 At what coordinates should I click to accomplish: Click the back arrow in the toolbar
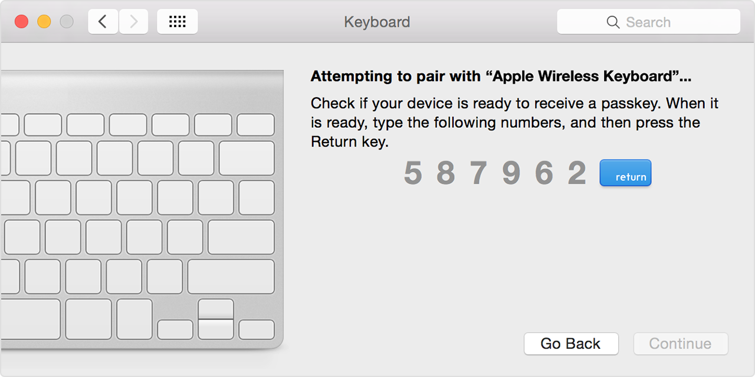pos(103,22)
